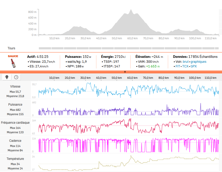Select the first lap segment in Tours bar
This screenshot has width=222, height=172.
(x=45, y=48)
